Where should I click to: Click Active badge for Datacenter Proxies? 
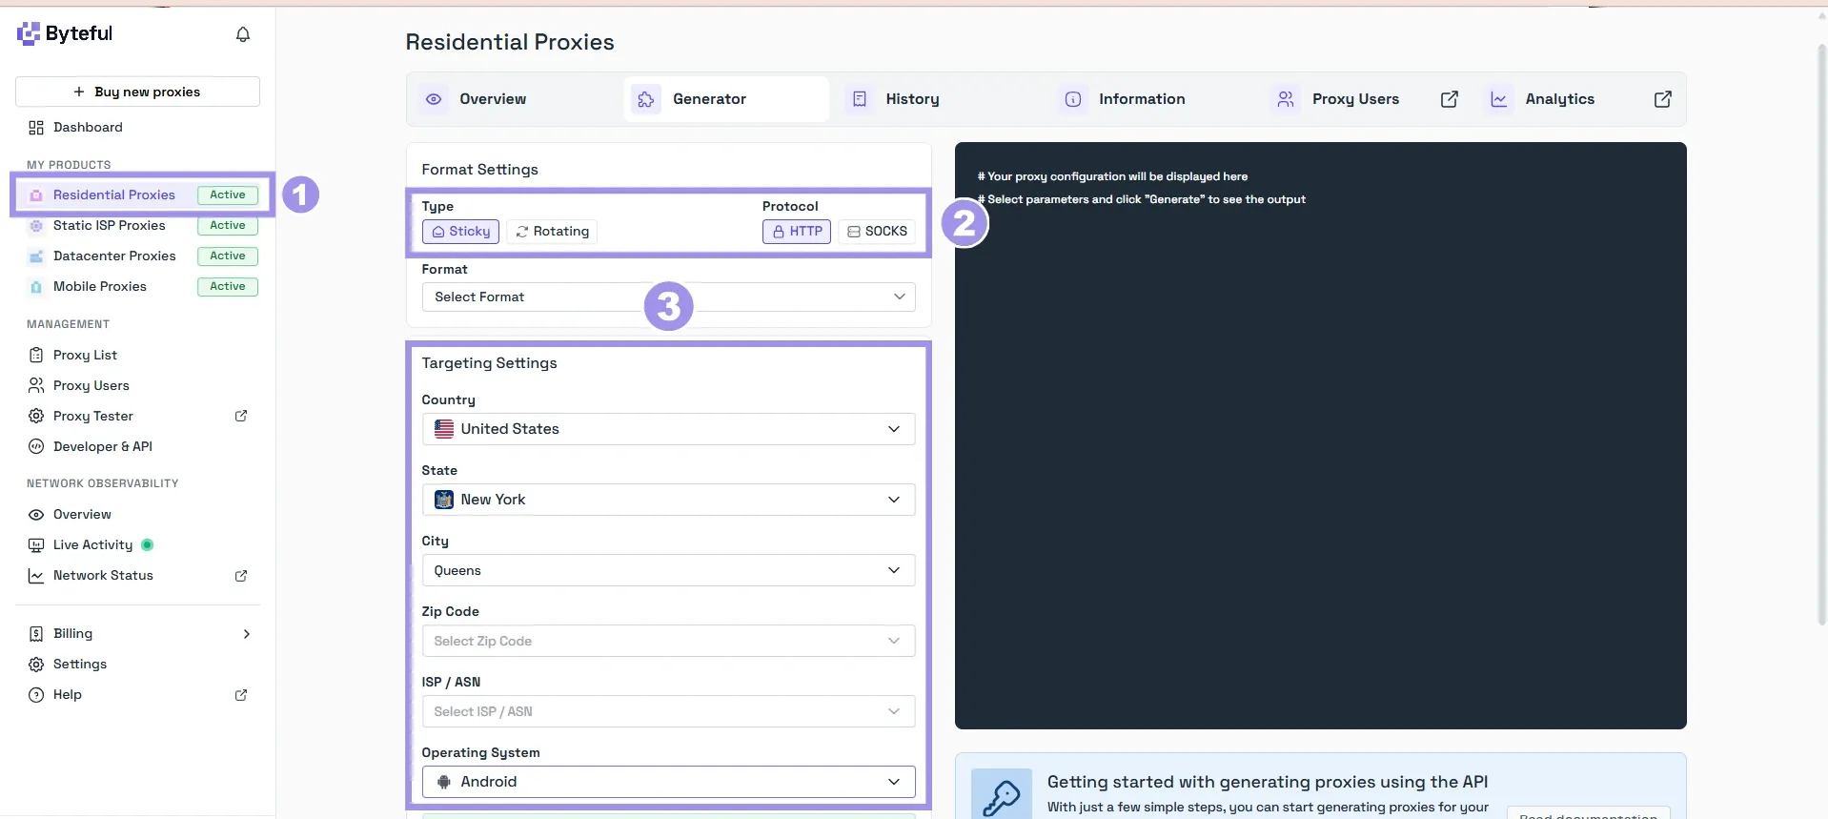(228, 256)
